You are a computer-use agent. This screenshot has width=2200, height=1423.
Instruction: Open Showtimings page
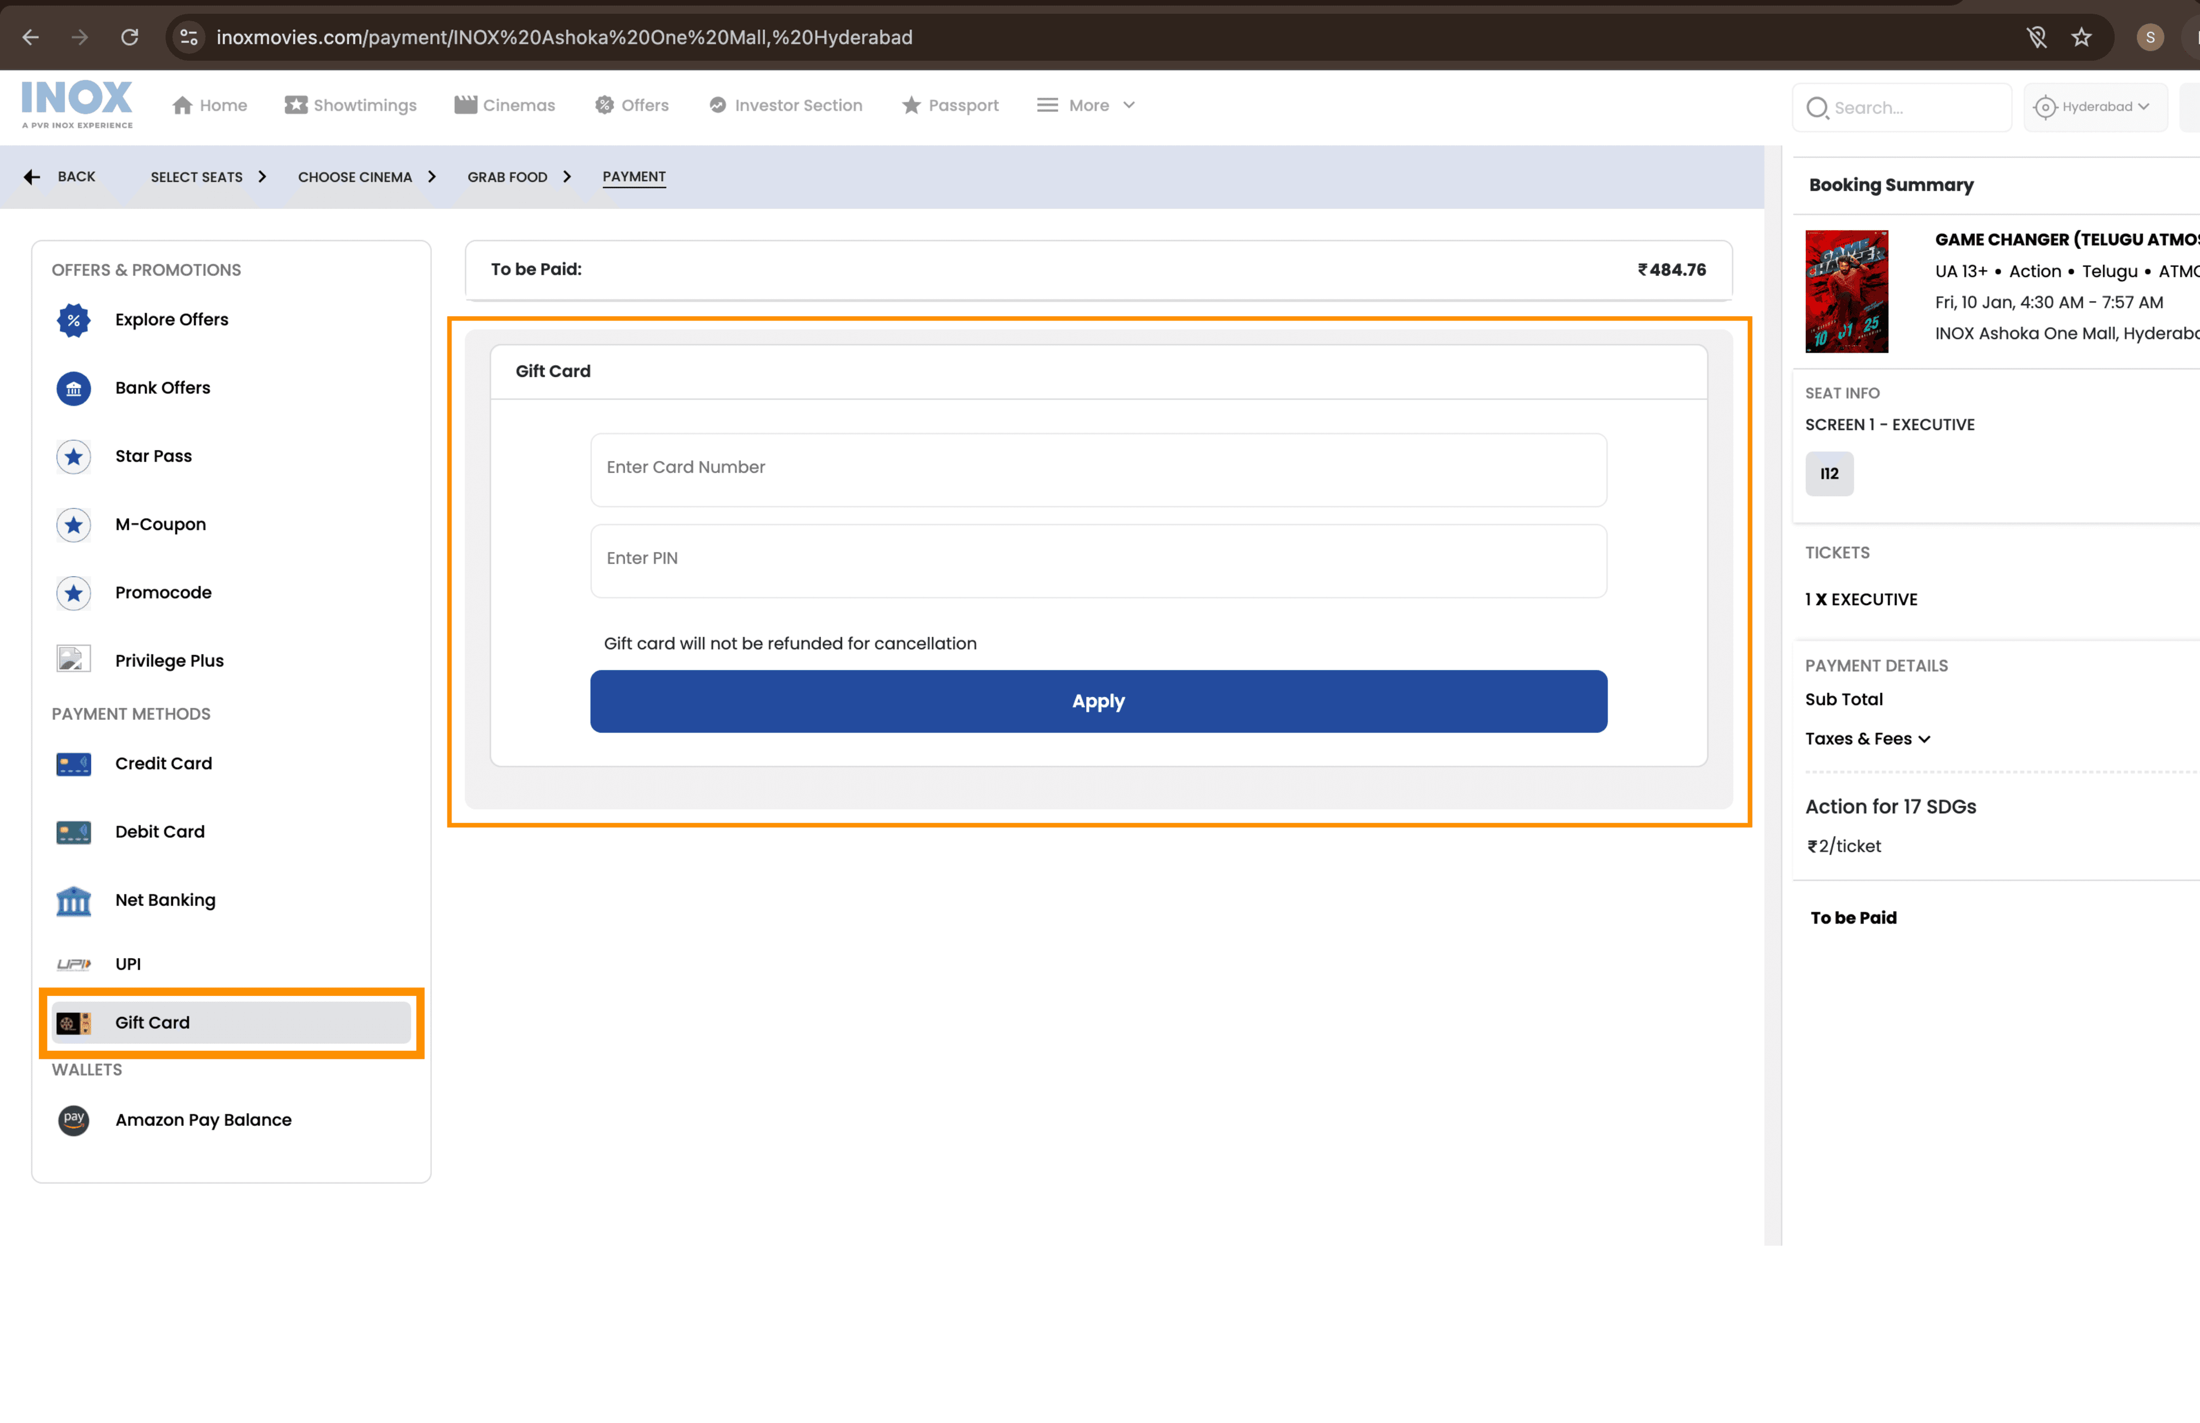[x=350, y=105]
